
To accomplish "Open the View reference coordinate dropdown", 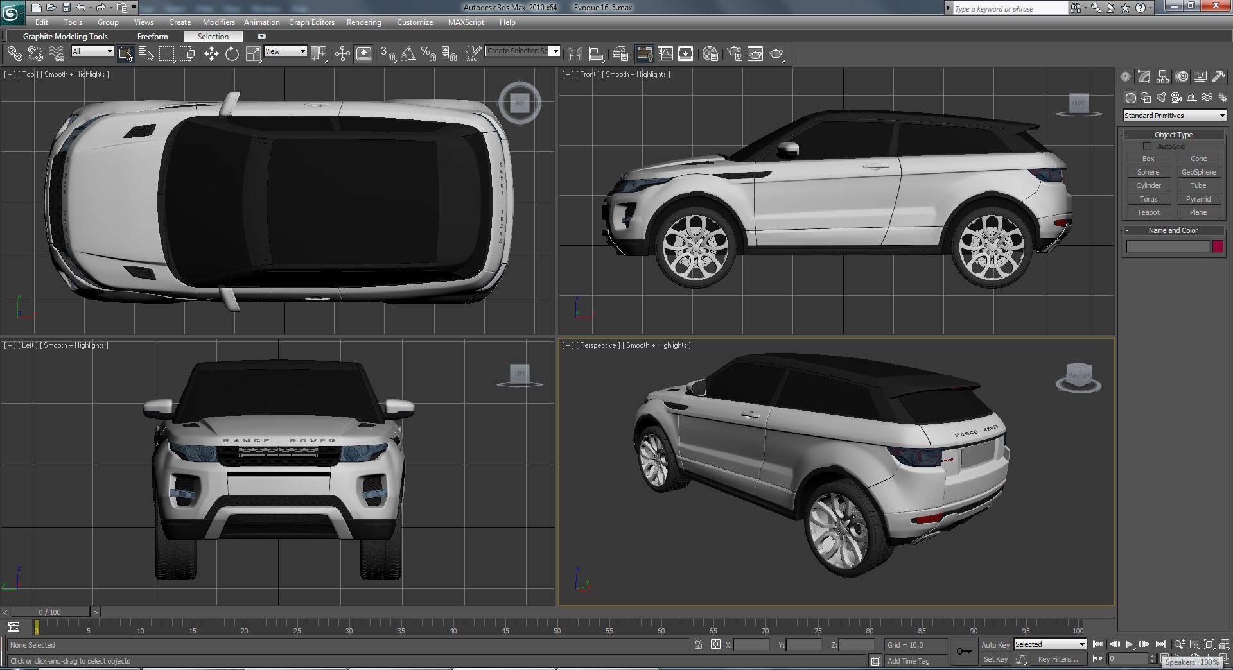I will (x=285, y=51).
